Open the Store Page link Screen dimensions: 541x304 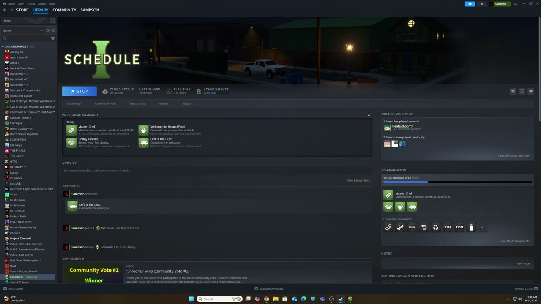pyautogui.click(x=74, y=103)
